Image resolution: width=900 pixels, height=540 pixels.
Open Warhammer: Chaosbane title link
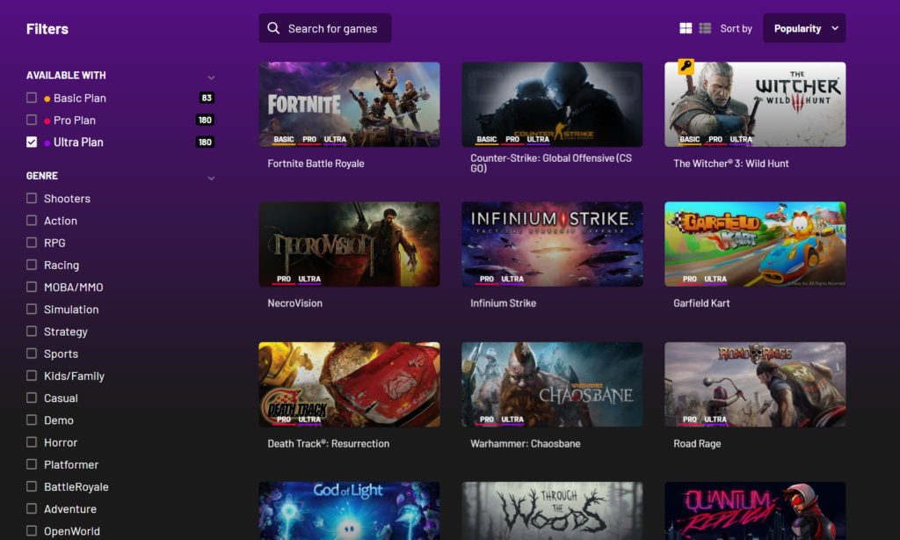(525, 444)
